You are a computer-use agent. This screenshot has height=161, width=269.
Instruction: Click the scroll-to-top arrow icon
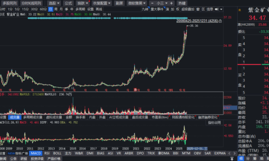click(x=232, y=159)
